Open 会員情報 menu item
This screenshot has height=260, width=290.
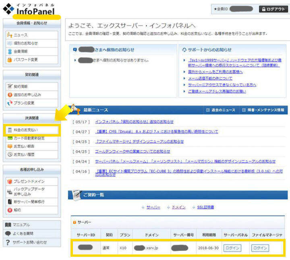(x=32, y=52)
